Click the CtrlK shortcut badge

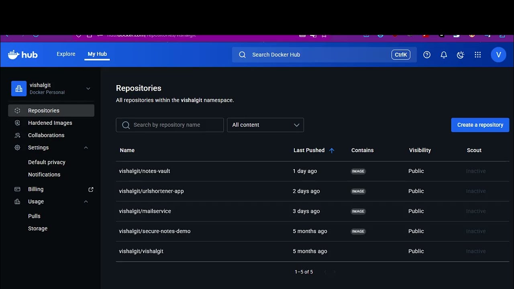pyautogui.click(x=401, y=55)
